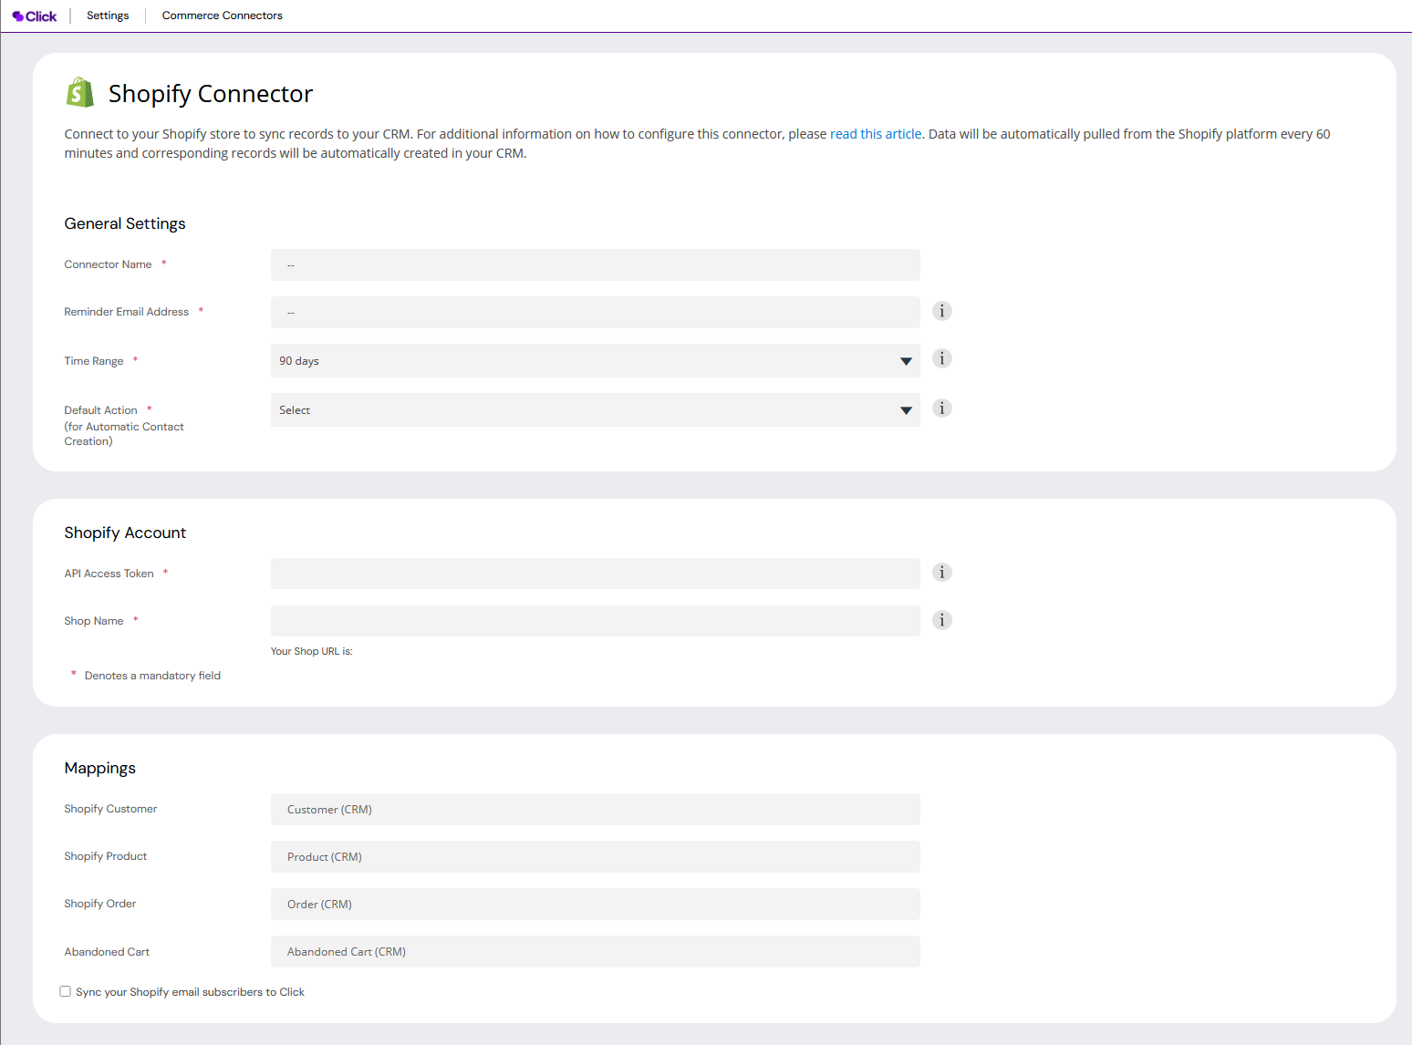
Task: Show info icon for API Access Token
Action: [x=942, y=572]
